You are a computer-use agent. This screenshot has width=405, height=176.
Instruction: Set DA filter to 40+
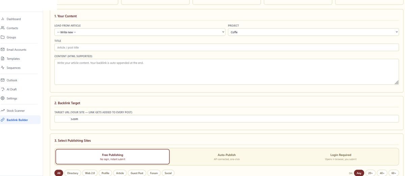point(382,173)
